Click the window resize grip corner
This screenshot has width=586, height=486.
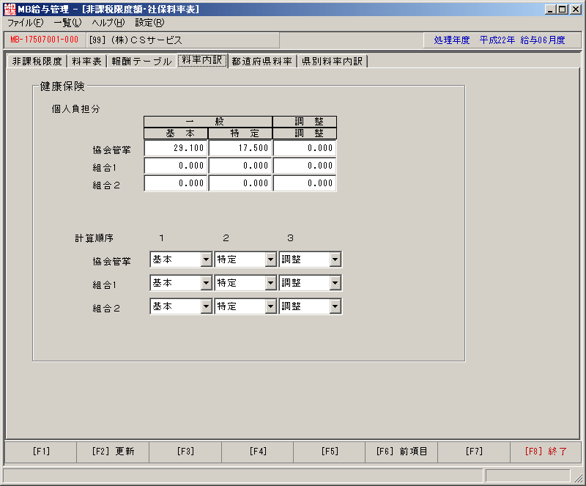[578, 477]
